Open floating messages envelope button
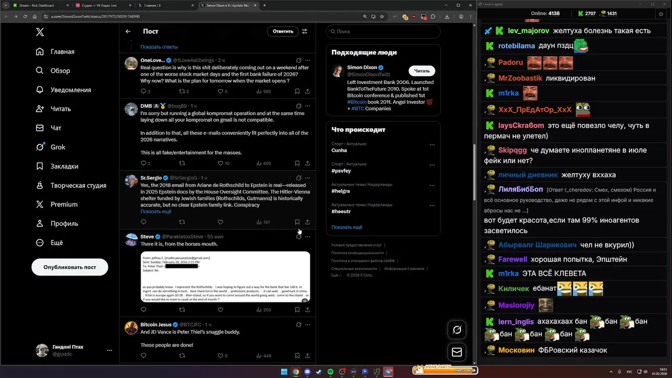Image resolution: width=672 pixels, height=378 pixels. pos(457,352)
